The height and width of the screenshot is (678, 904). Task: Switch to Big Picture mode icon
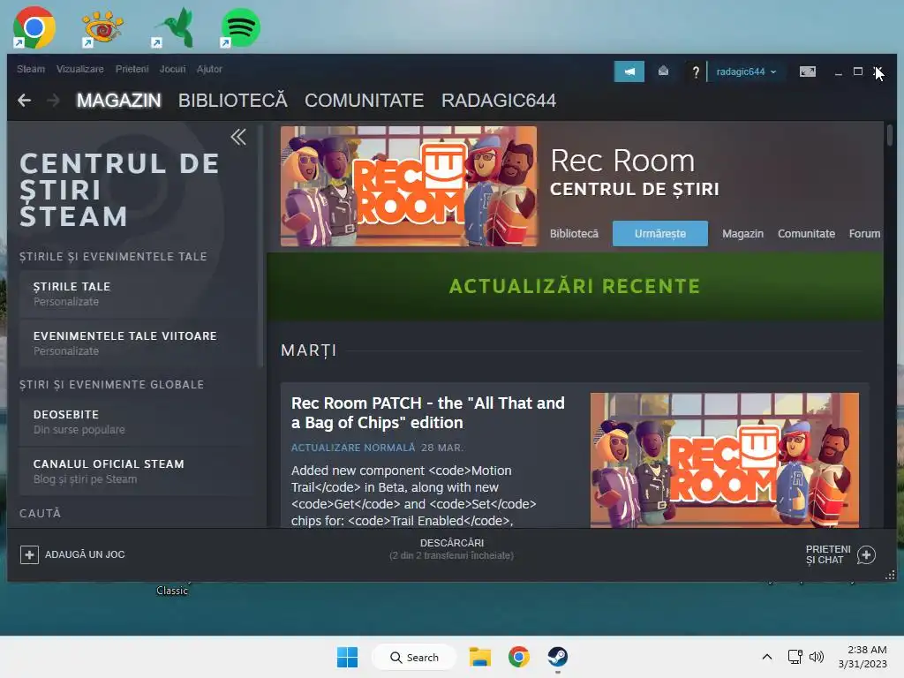pyautogui.click(x=807, y=72)
